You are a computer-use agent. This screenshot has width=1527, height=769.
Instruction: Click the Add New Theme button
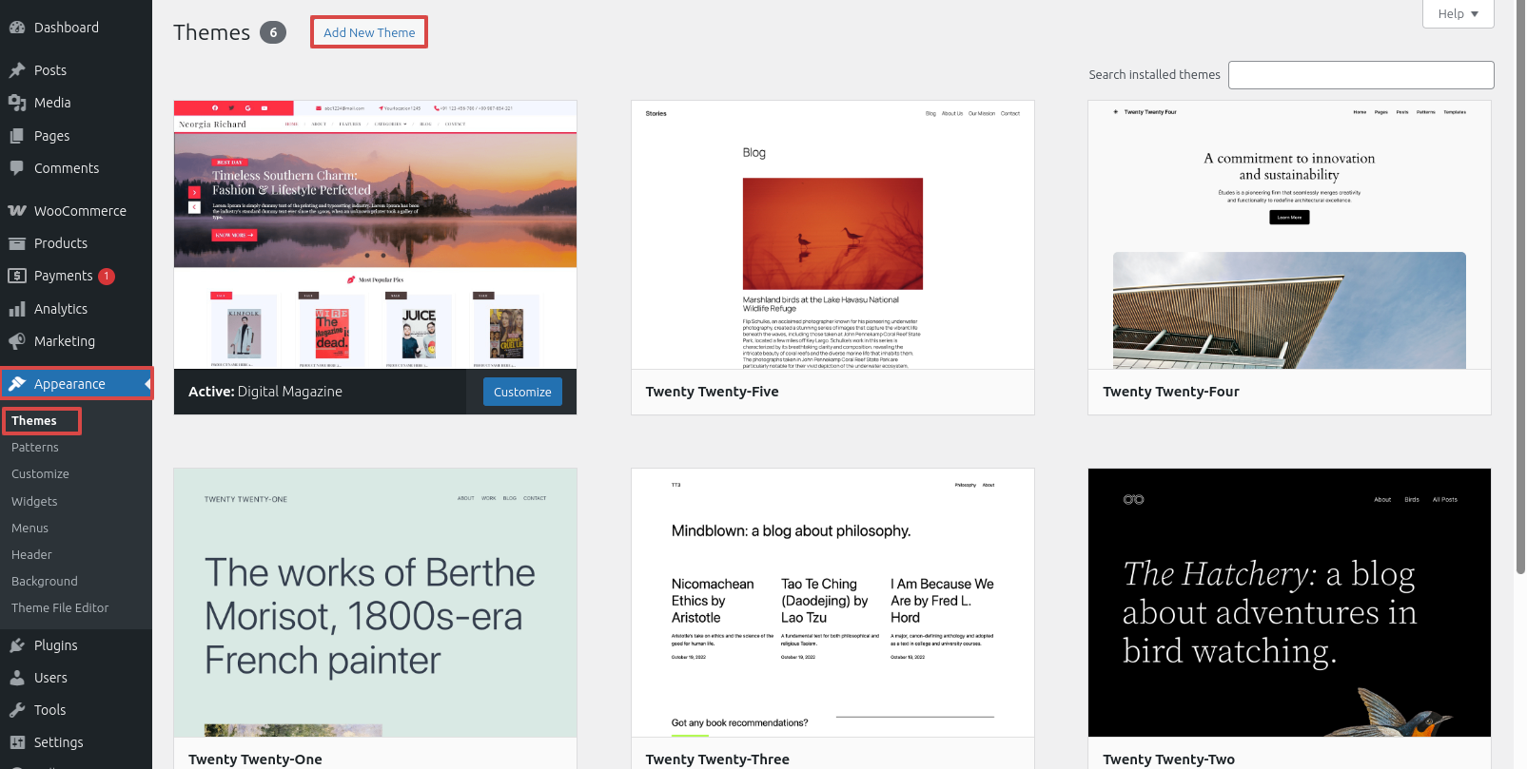click(x=369, y=32)
